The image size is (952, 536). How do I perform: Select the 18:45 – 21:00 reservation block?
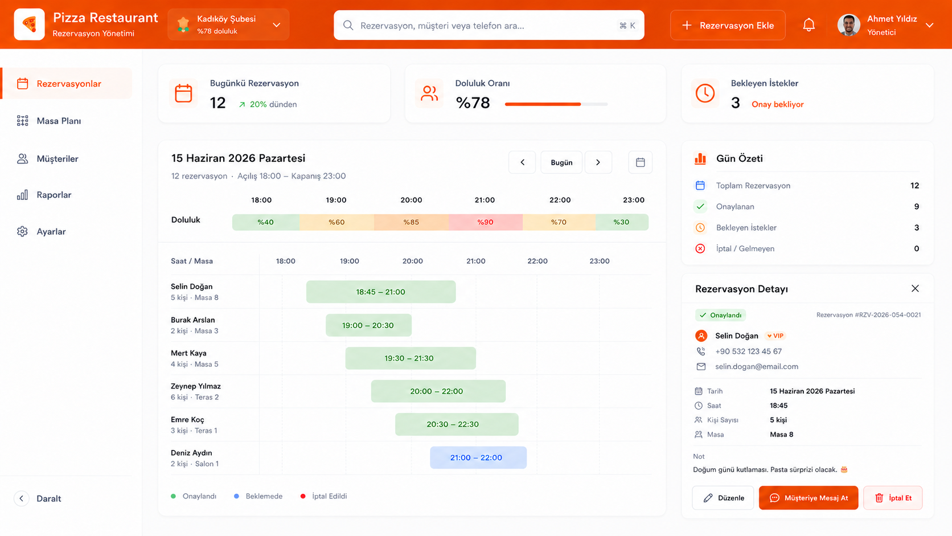pos(381,292)
